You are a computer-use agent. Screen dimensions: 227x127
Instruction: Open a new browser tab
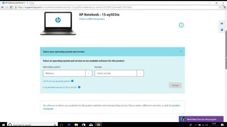pos(32,3)
